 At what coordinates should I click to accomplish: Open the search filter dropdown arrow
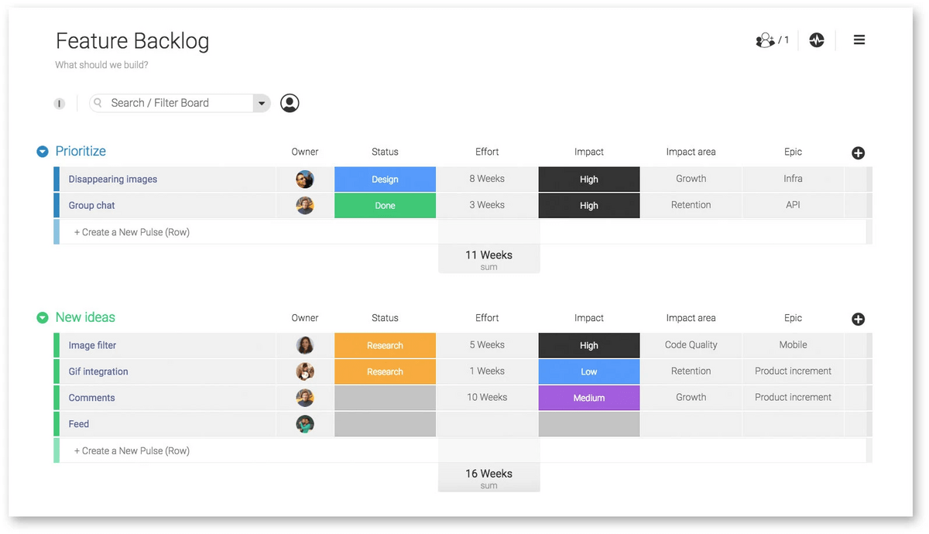point(262,103)
